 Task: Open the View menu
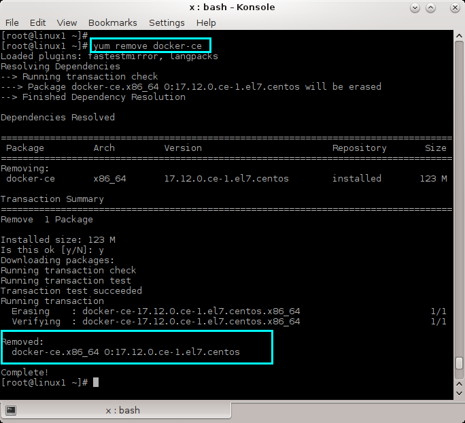coord(67,23)
